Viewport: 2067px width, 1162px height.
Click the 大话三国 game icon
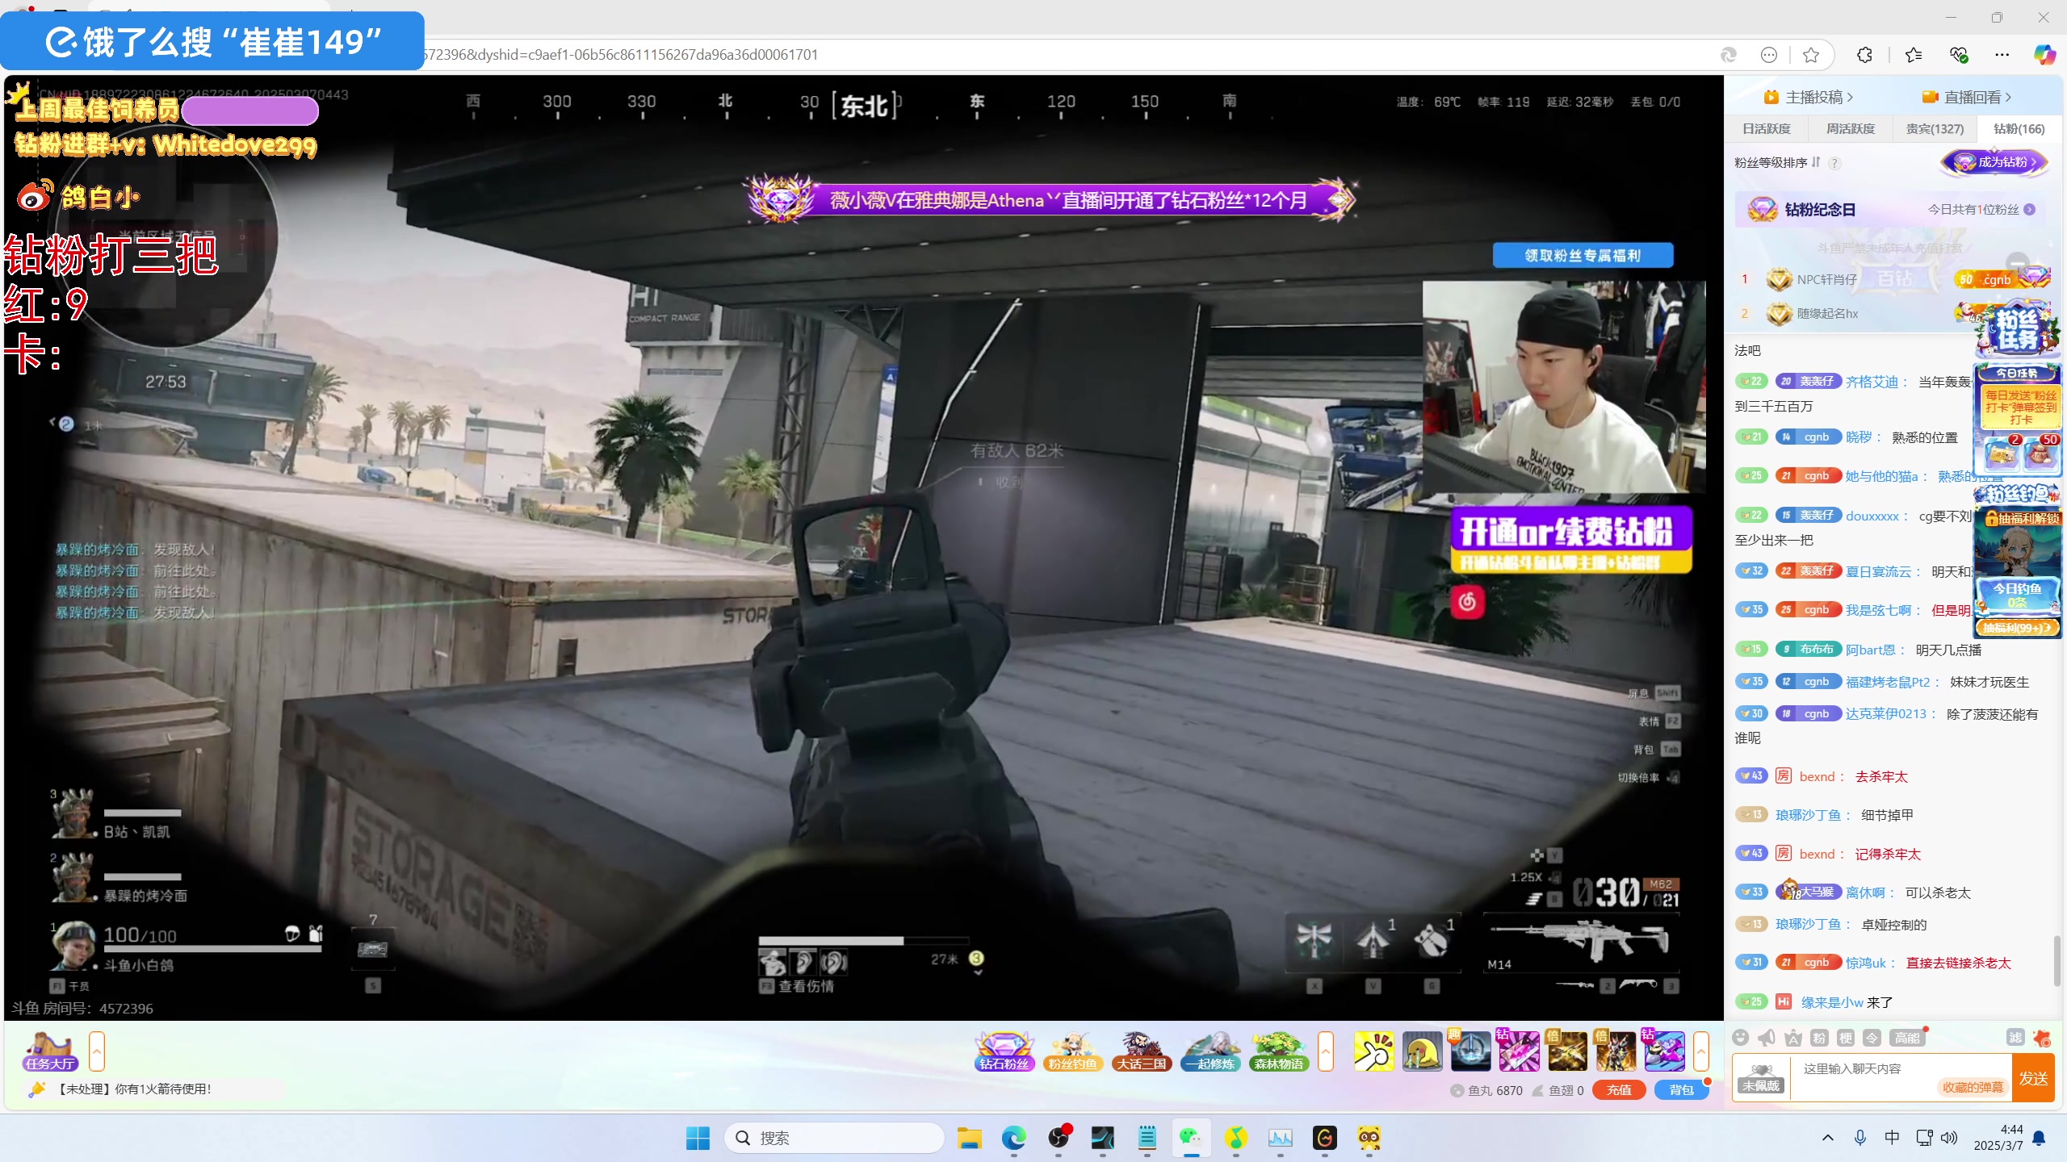pos(1141,1051)
